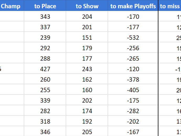Select the cell with value -120

click(133, 69)
